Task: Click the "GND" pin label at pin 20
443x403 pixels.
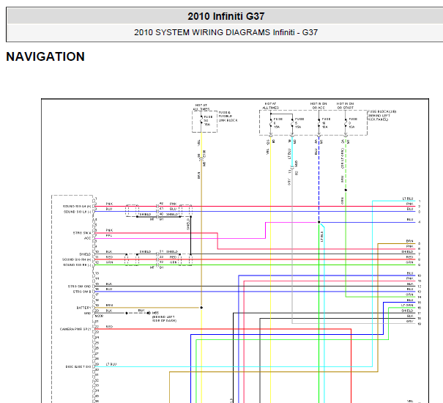Action: coord(88,313)
